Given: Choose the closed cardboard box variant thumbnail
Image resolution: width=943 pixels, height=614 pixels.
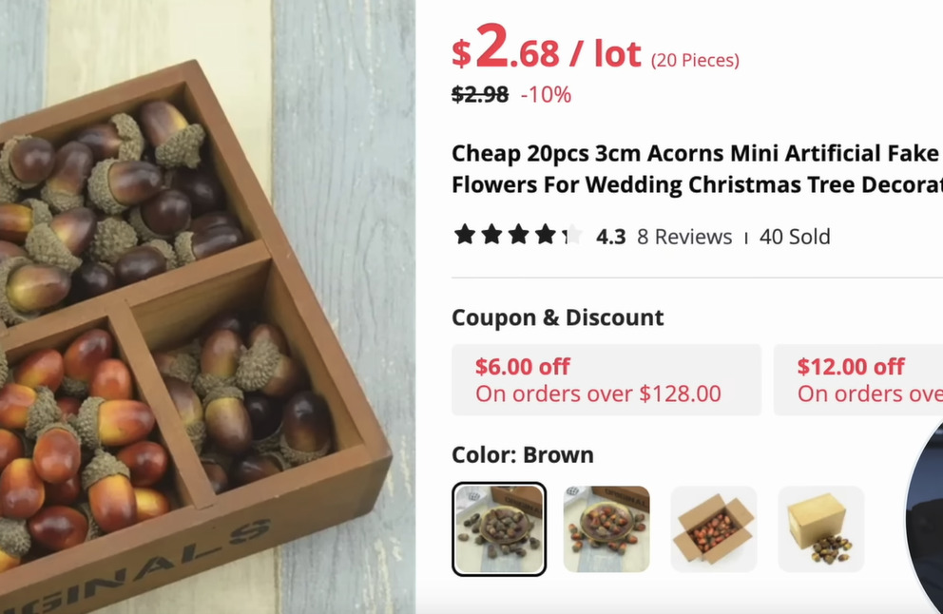Looking at the screenshot, I should tap(821, 529).
